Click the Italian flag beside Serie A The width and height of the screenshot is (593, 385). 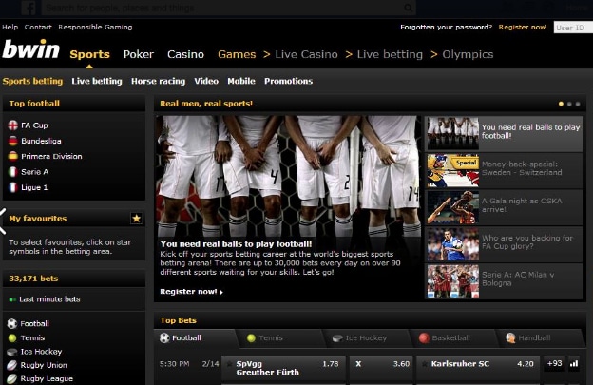point(13,172)
